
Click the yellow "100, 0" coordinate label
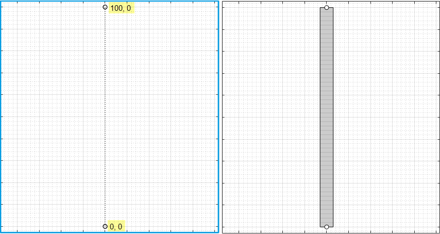[x=121, y=8]
